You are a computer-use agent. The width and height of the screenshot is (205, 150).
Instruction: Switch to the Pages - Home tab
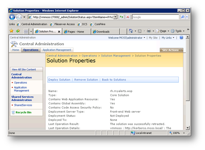(77, 32)
